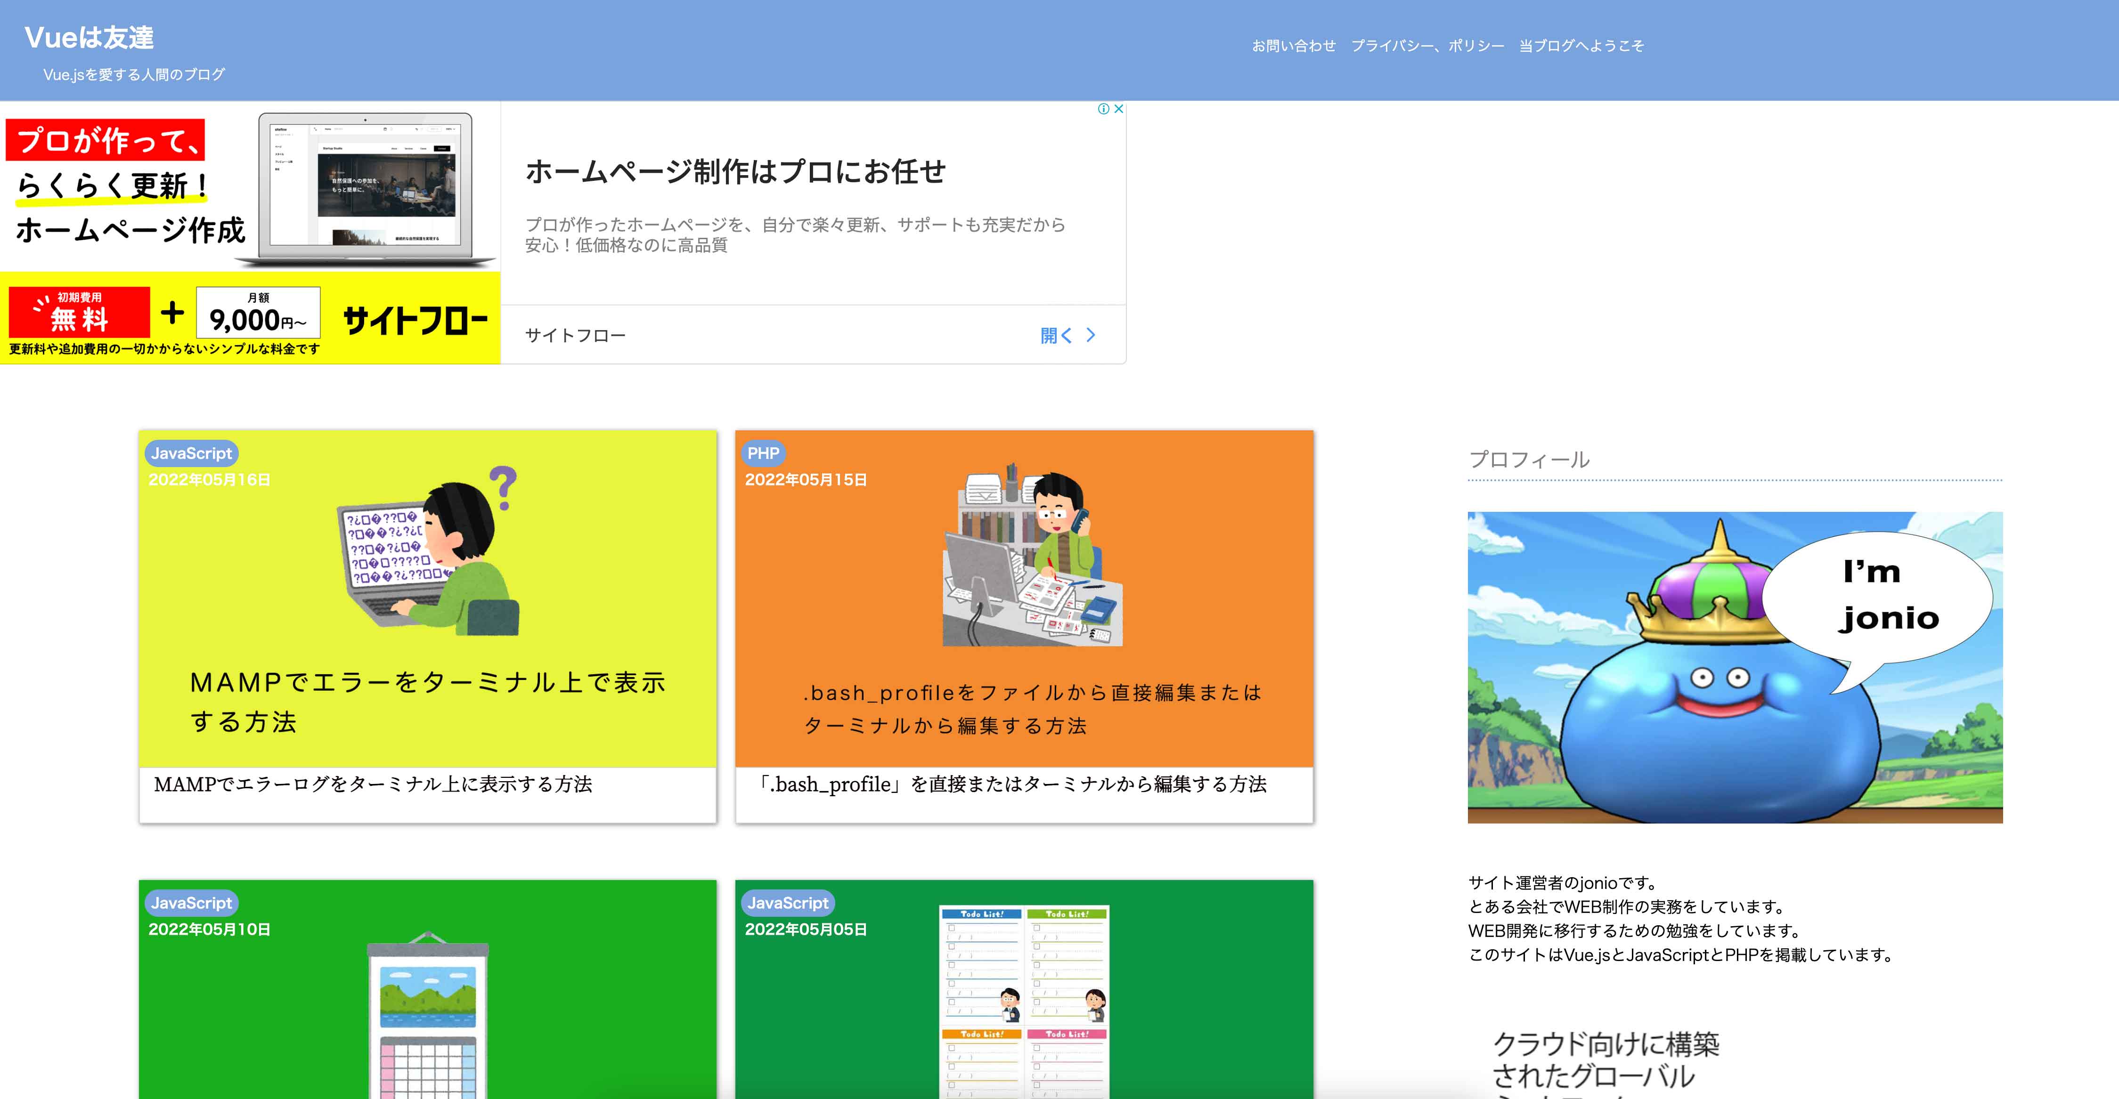Close the ad with the X icon
The image size is (2119, 1099).
click(1118, 108)
